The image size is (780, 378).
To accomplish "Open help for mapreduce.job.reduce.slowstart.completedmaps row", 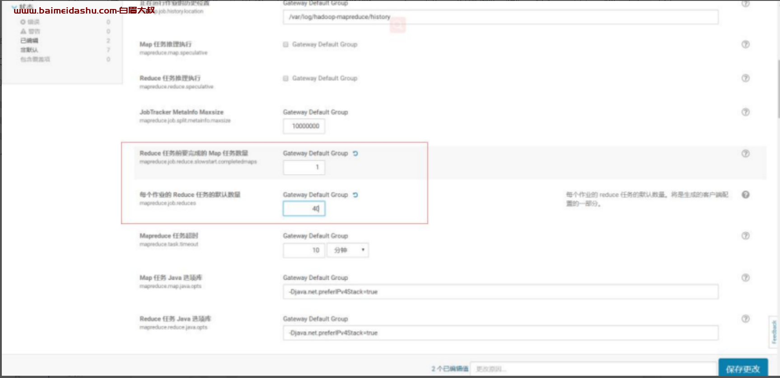I will click(x=745, y=153).
